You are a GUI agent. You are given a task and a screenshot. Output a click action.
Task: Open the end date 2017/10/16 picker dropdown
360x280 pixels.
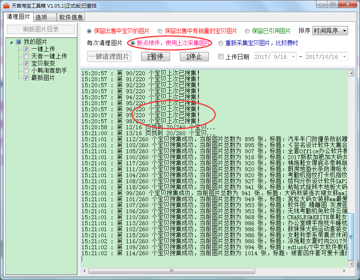pyautogui.click(x=344, y=57)
